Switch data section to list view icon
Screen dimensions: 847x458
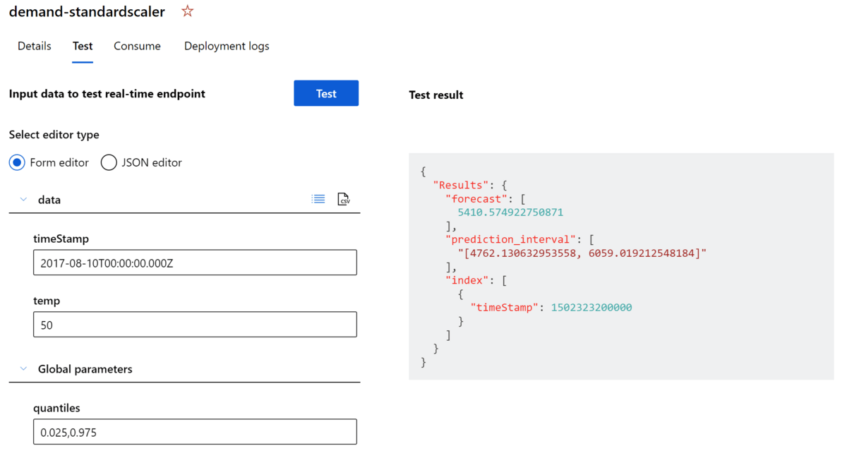[x=318, y=199]
